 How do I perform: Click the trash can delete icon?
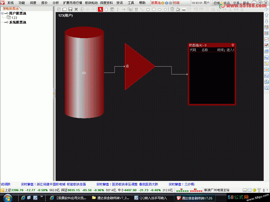pyautogui.click(x=172, y=9)
